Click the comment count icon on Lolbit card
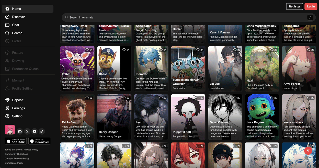The image size is (319, 168). [87, 50]
